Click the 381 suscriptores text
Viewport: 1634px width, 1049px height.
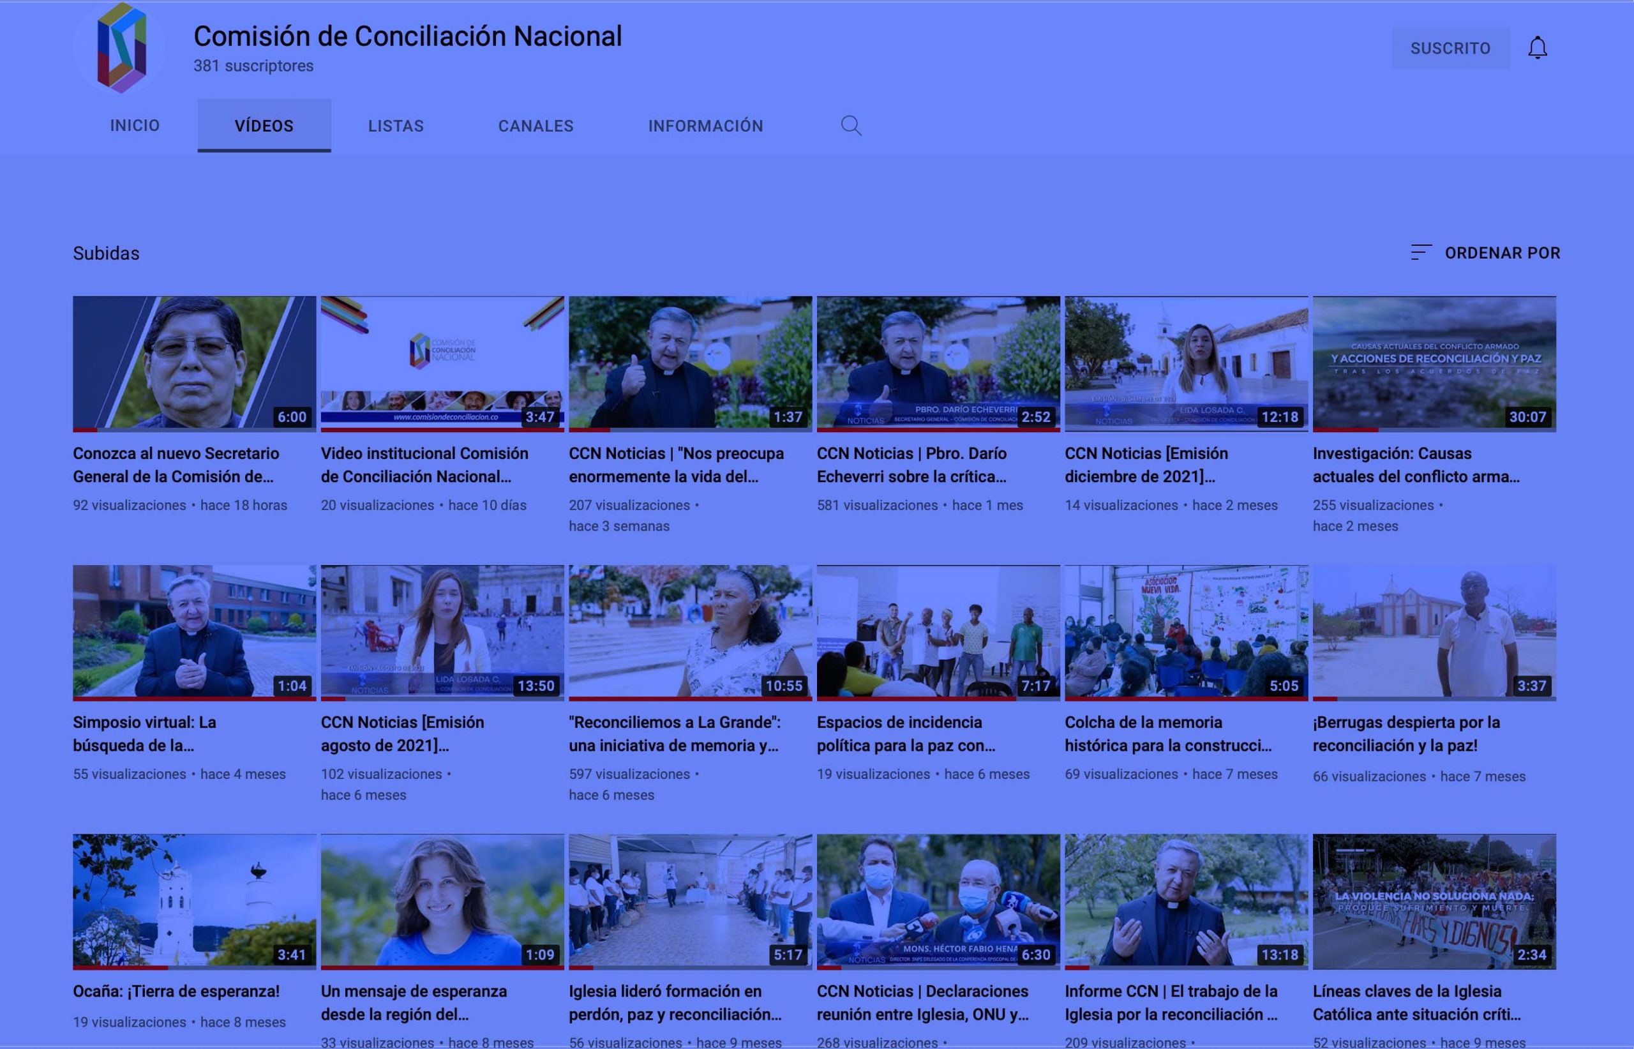(x=253, y=66)
